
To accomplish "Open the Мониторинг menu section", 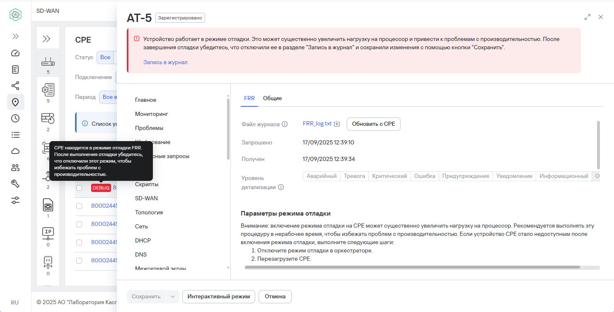I will (x=152, y=114).
